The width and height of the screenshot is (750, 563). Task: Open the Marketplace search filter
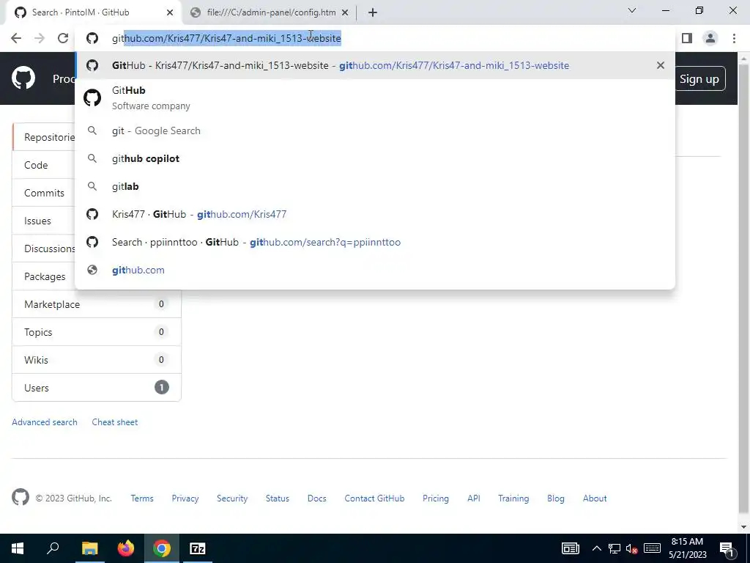(x=97, y=304)
